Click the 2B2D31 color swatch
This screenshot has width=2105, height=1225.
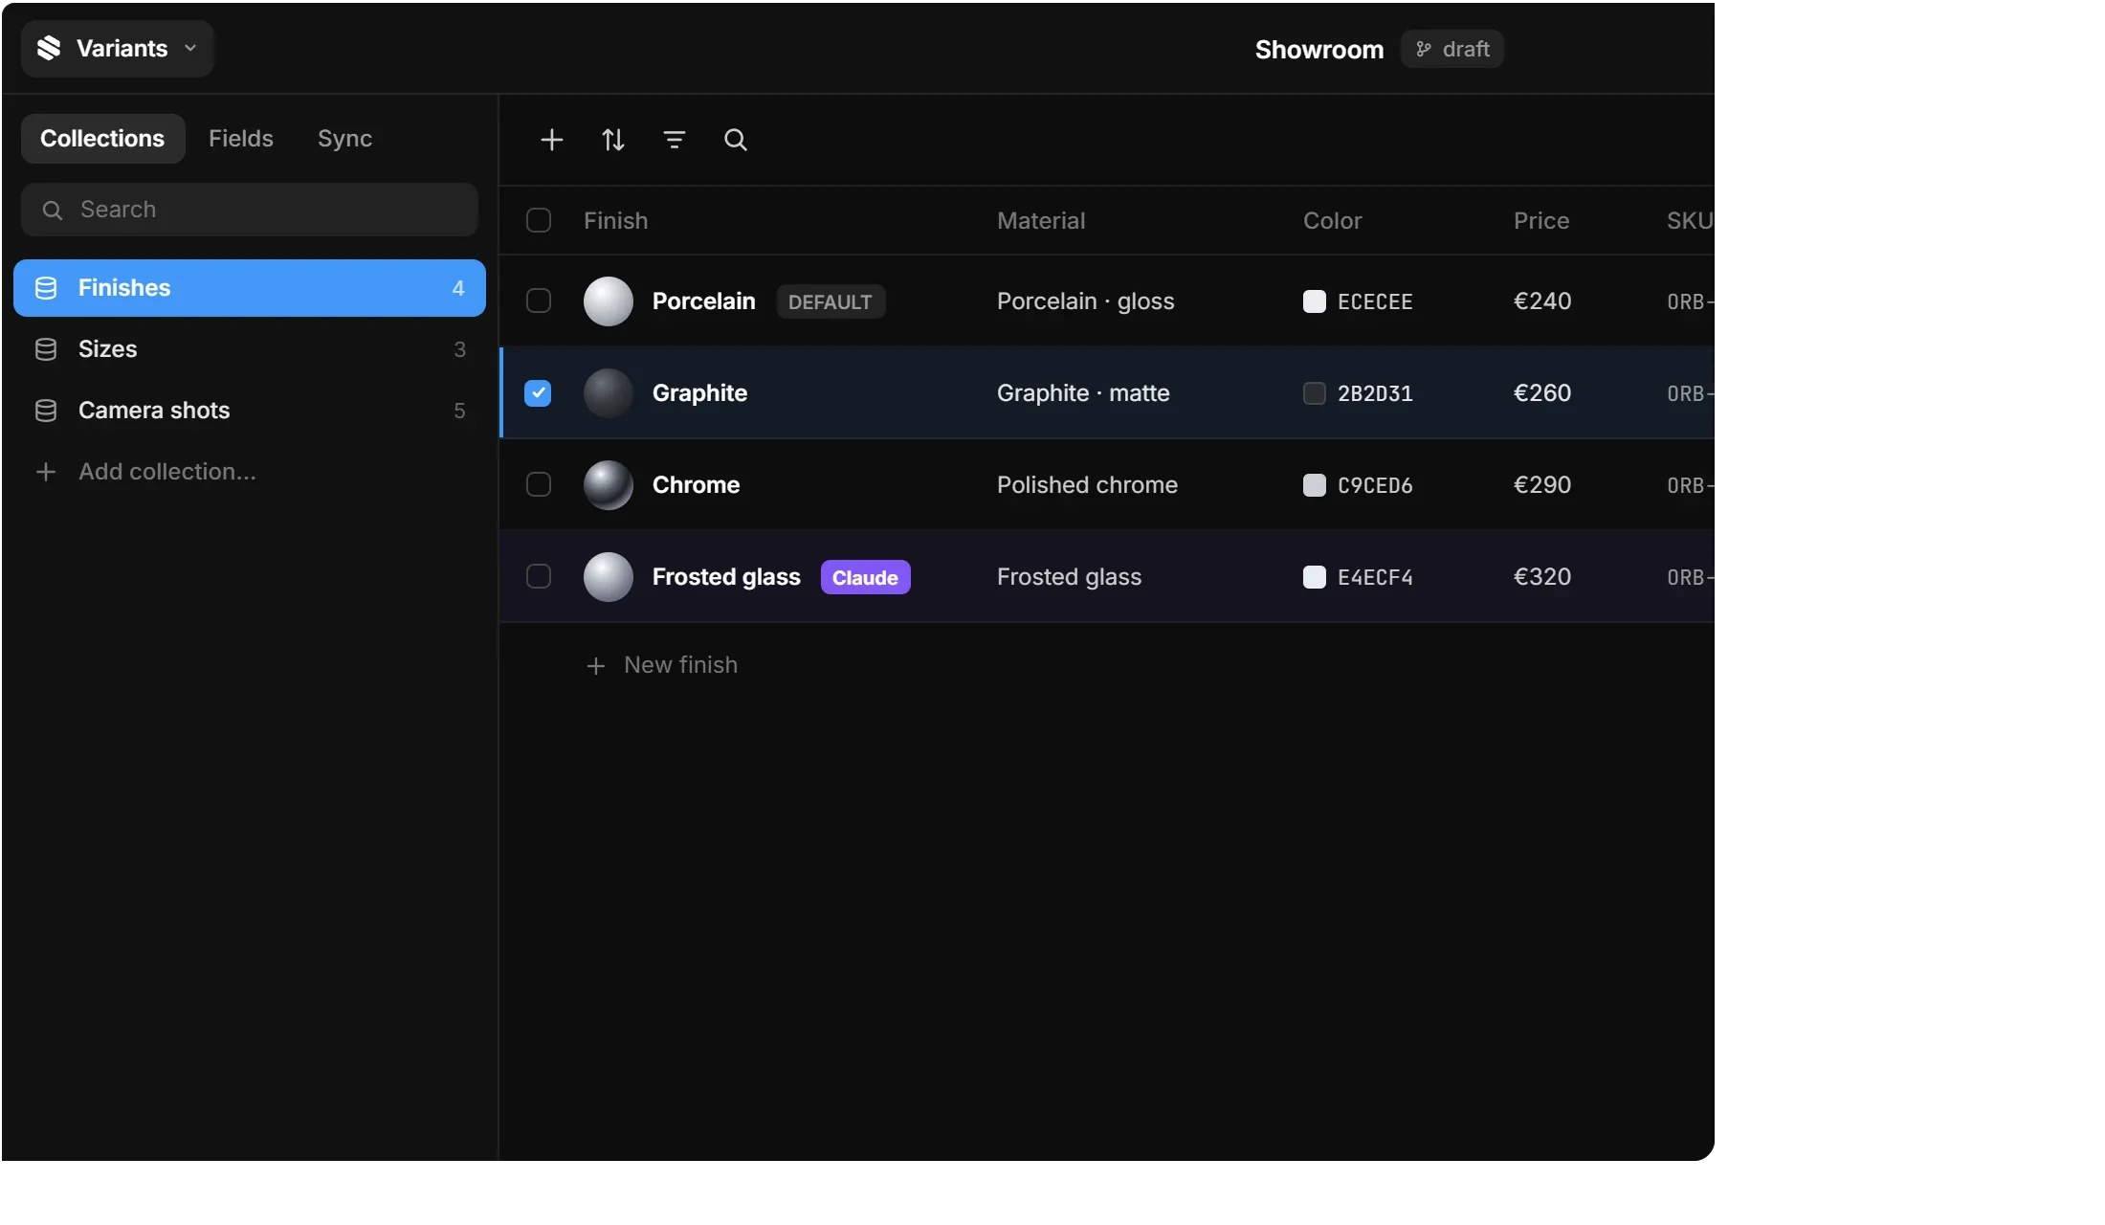pyautogui.click(x=1315, y=393)
